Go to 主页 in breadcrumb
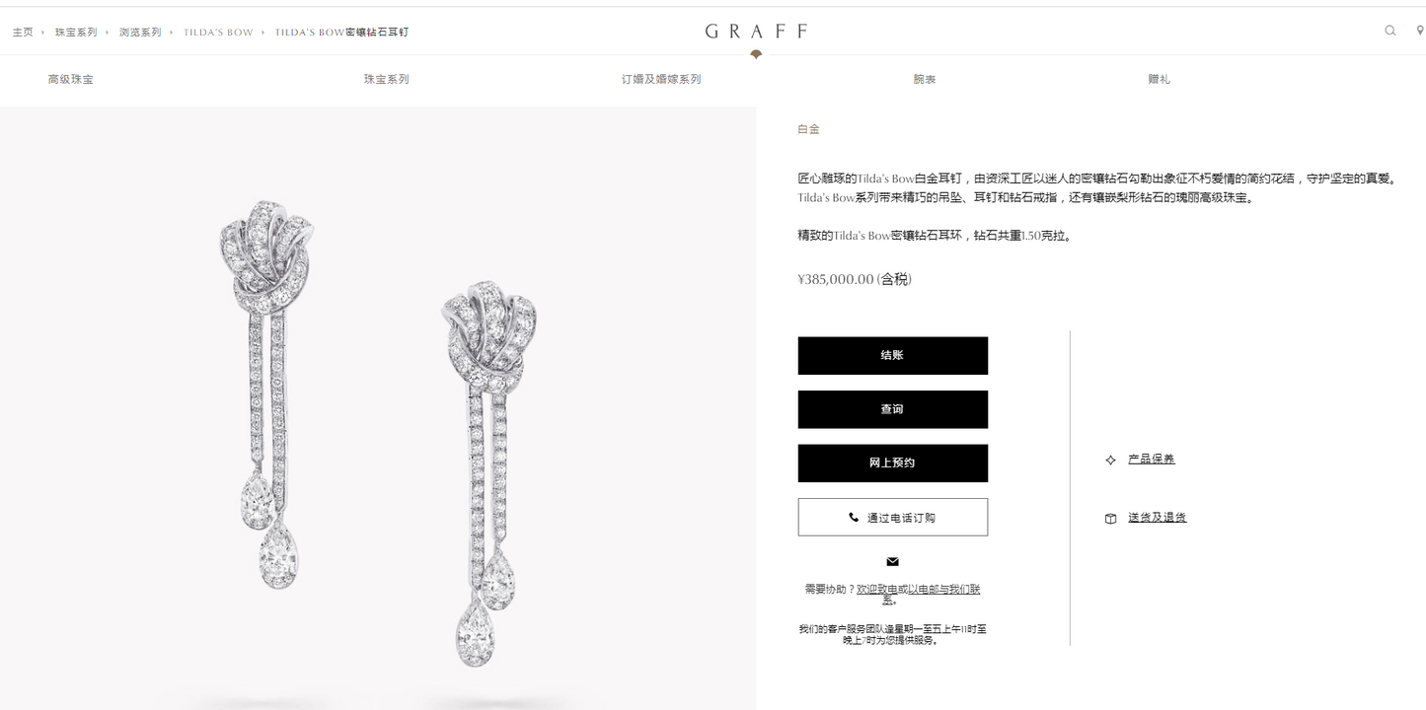 click(23, 33)
